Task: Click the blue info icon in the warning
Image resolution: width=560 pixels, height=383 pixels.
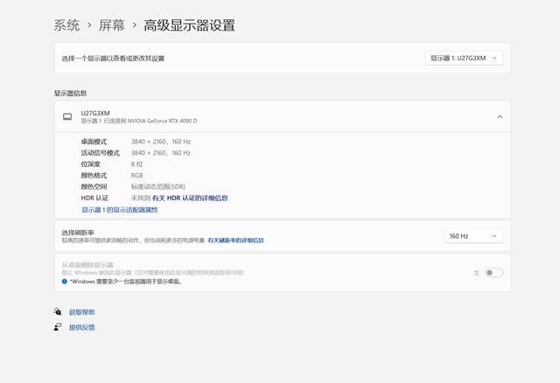Action: (65, 282)
